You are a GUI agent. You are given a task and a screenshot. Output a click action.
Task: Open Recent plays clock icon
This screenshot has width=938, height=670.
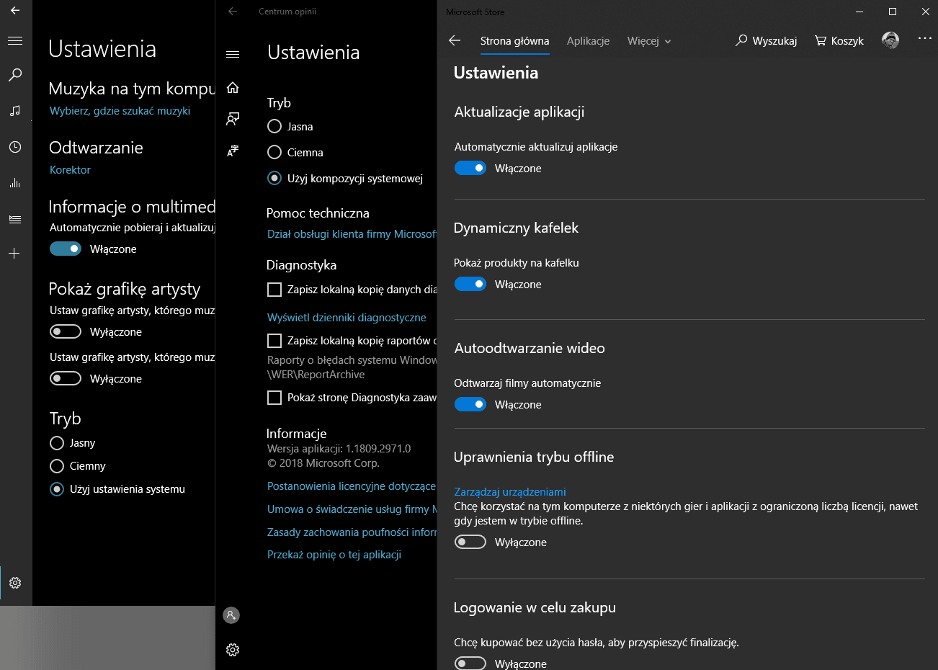pos(15,147)
